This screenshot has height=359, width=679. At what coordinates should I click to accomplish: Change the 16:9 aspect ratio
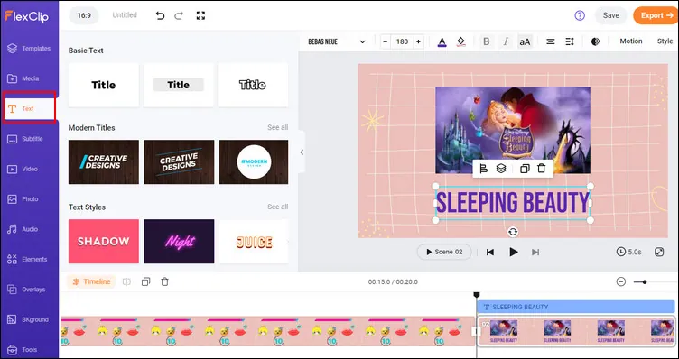click(84, 15)
